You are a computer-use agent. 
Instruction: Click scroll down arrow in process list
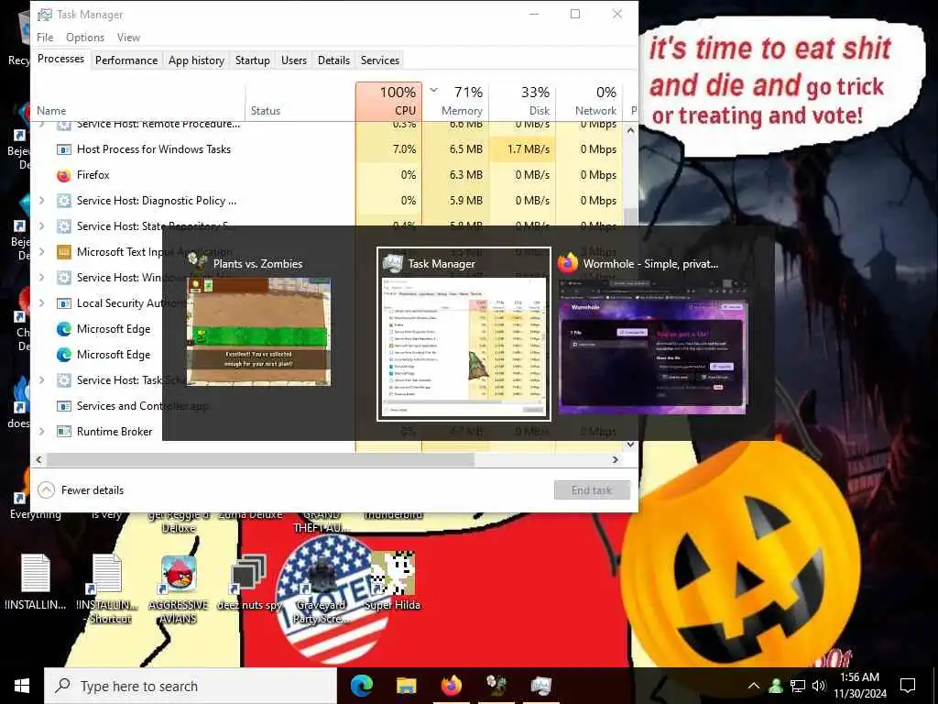[630, 445]
